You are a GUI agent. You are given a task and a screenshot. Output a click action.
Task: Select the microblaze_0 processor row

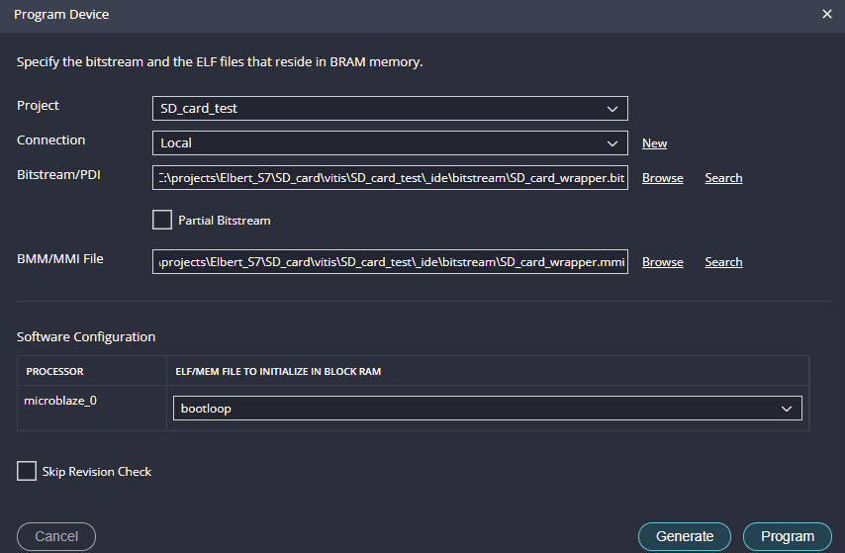pyautogui.click(x=61, y=401)
